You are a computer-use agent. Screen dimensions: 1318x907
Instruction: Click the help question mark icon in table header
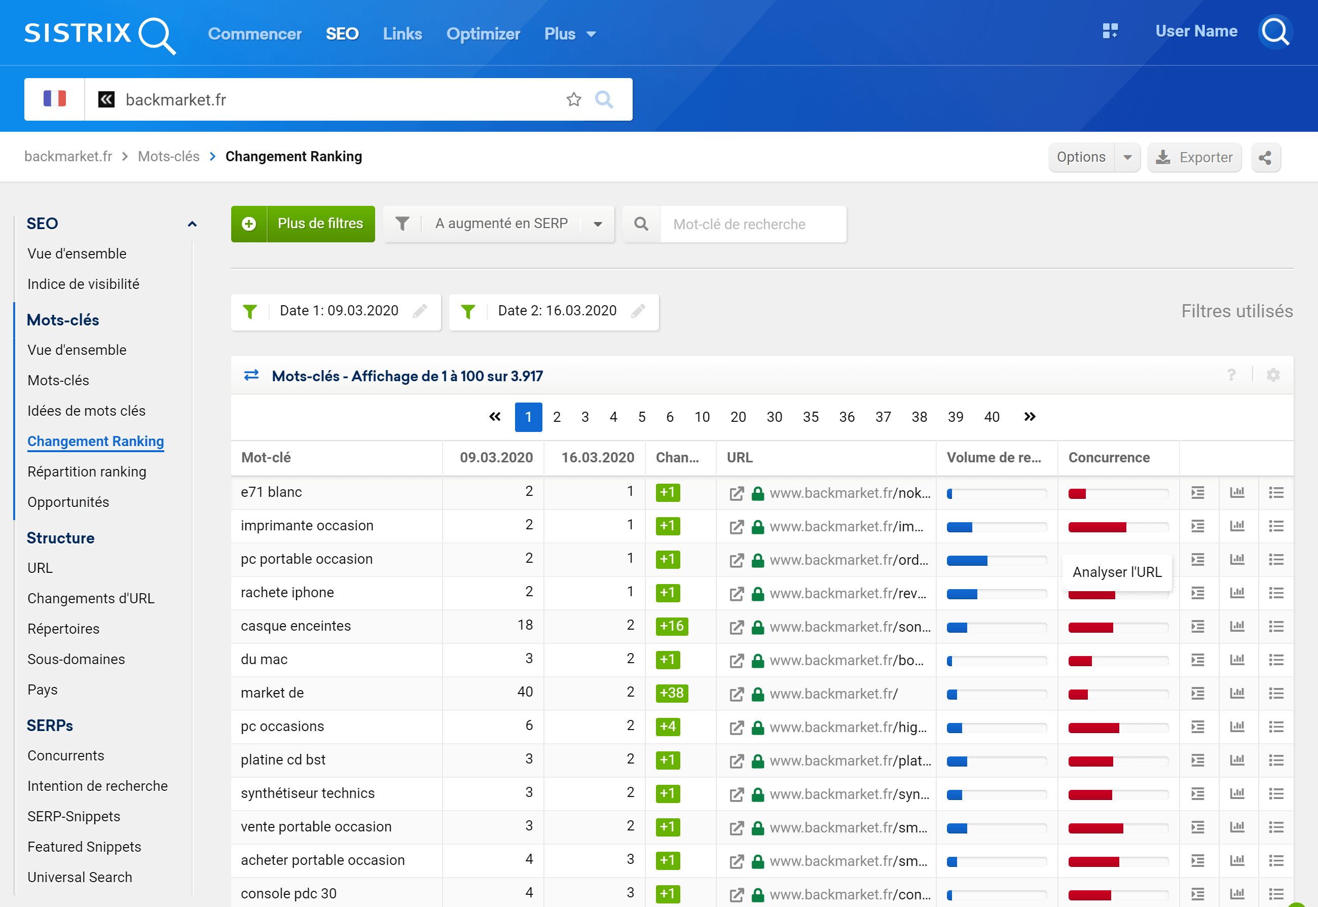pyautogui.click(x=1231, y=375)
